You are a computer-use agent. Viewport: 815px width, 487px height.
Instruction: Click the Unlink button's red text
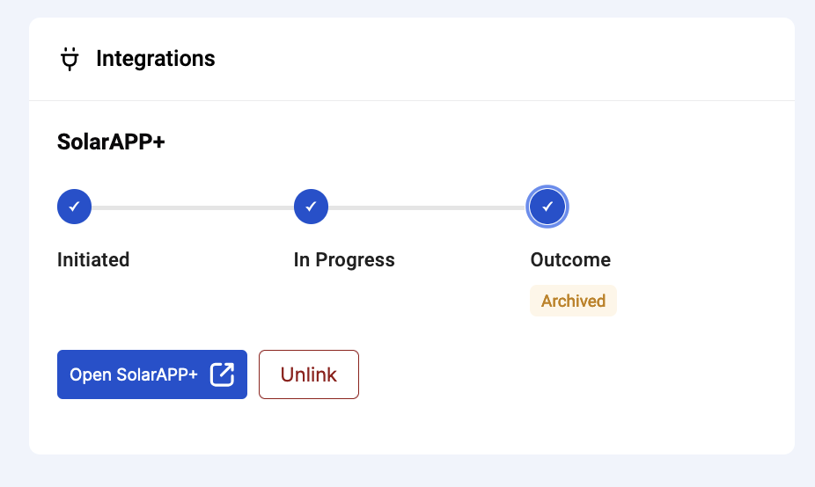pos(309,374)
